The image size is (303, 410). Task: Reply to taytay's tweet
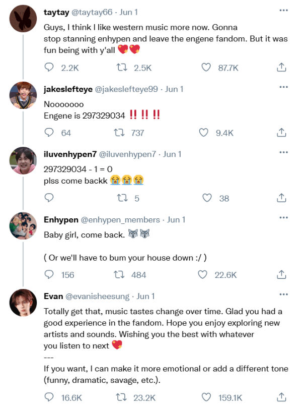point(49,67)
